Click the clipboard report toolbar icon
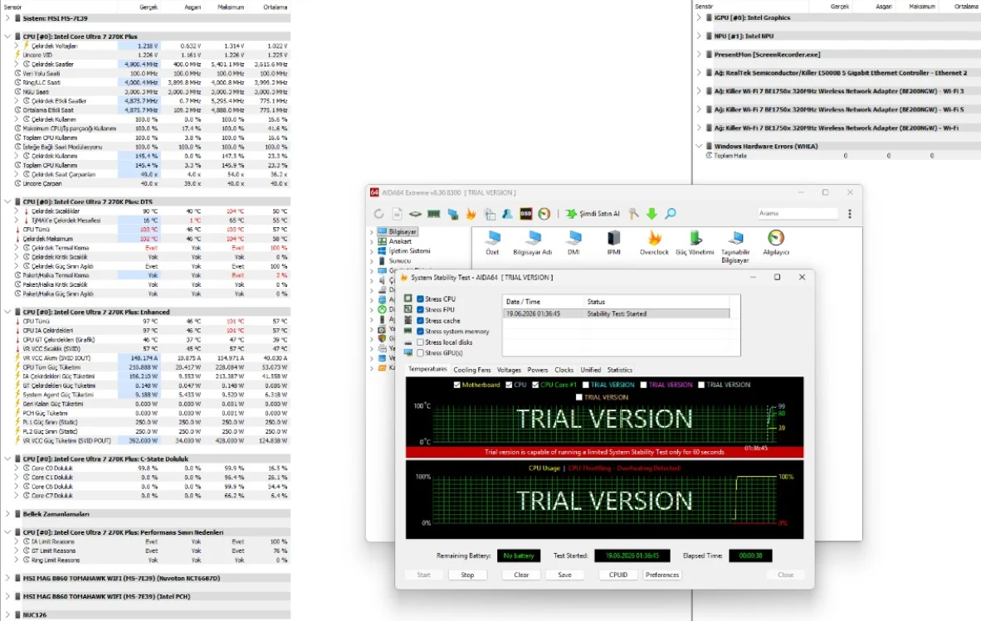 click(x=490, y=214)
